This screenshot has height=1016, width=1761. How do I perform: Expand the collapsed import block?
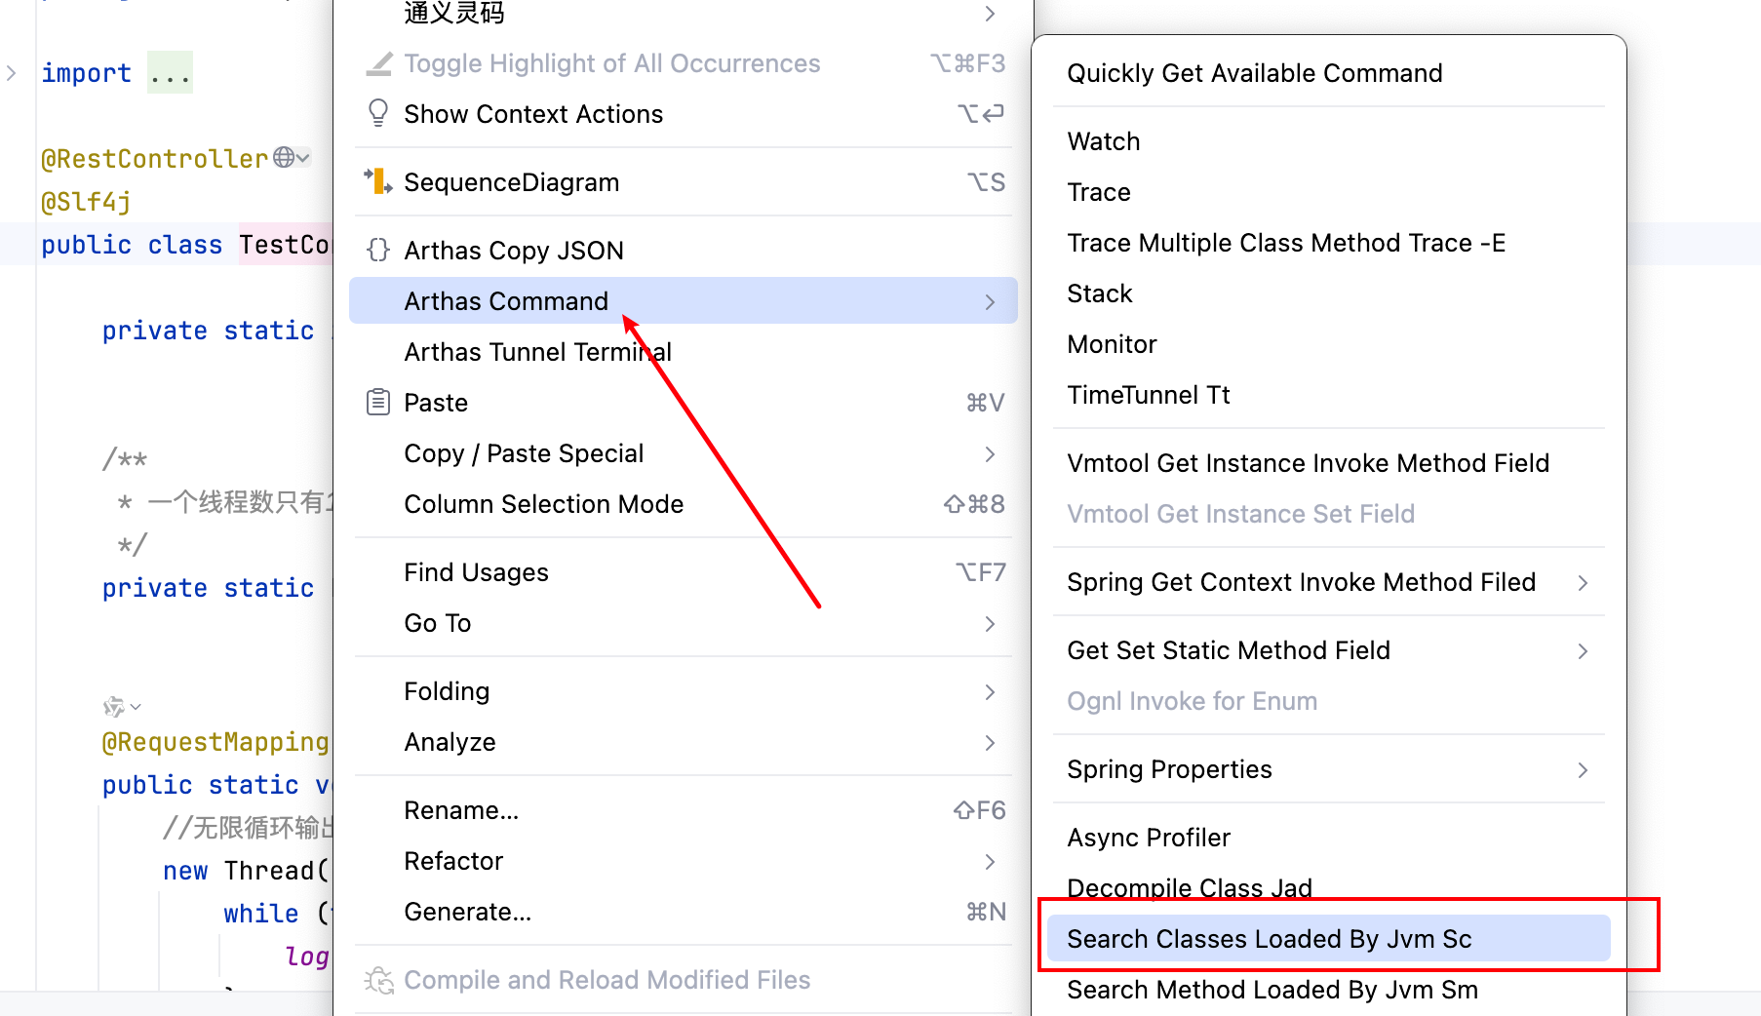(x=12, y=73)
